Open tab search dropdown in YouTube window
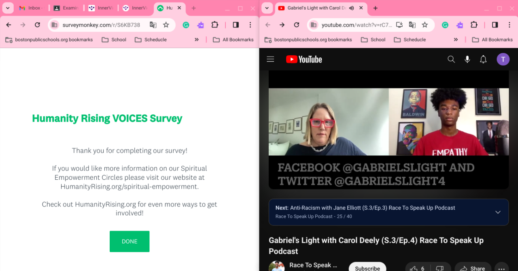The image size is (518, 271). [x=266, y=8]
